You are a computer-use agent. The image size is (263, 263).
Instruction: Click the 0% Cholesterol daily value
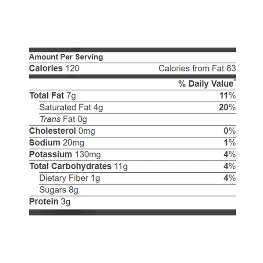coord(230,131)
